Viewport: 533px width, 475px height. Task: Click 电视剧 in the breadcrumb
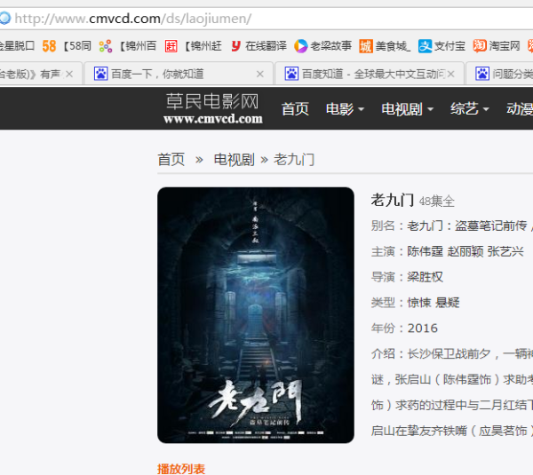(x=234, y=159)
